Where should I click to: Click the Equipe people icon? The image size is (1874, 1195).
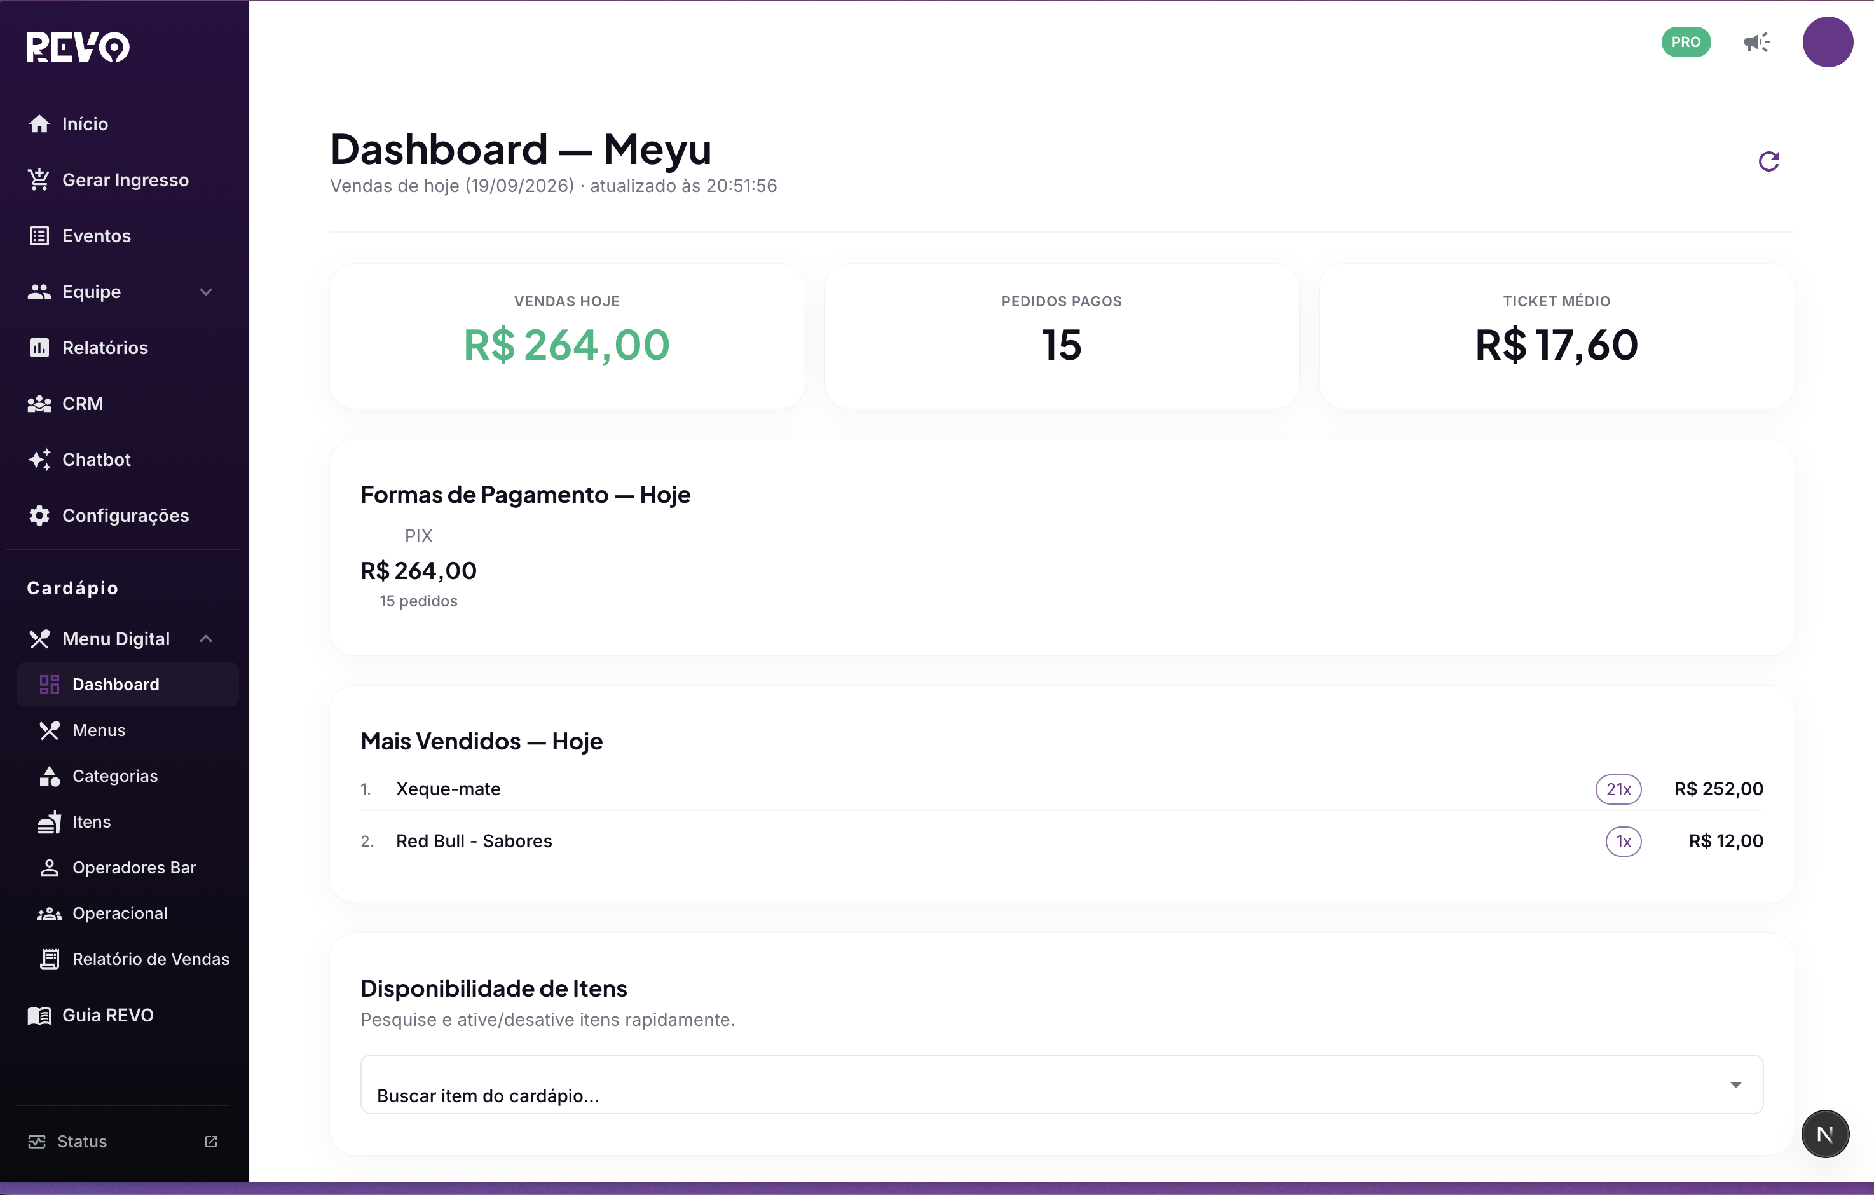point(39,292)
